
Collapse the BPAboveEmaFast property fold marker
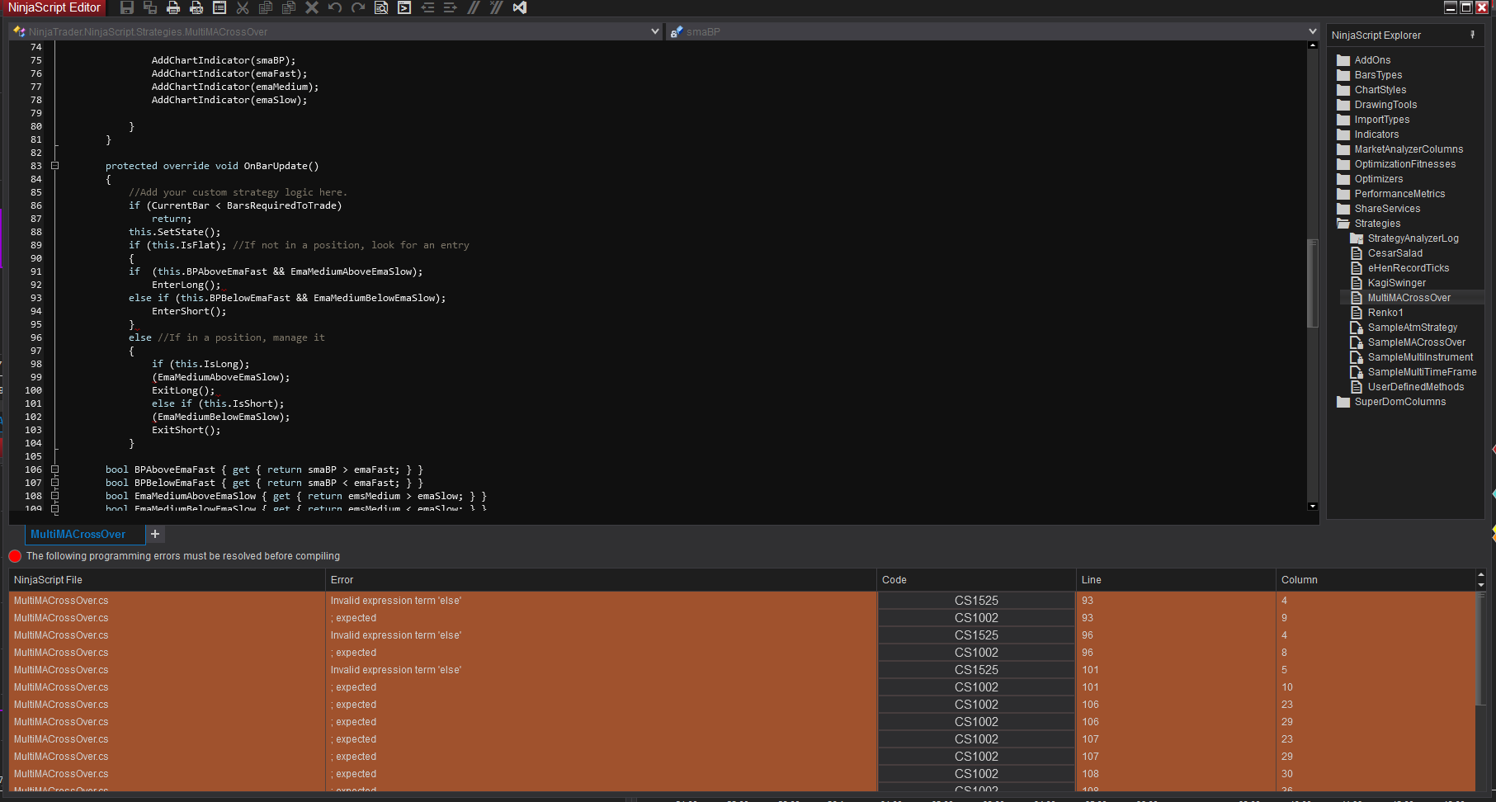click(x=55, y=469)
